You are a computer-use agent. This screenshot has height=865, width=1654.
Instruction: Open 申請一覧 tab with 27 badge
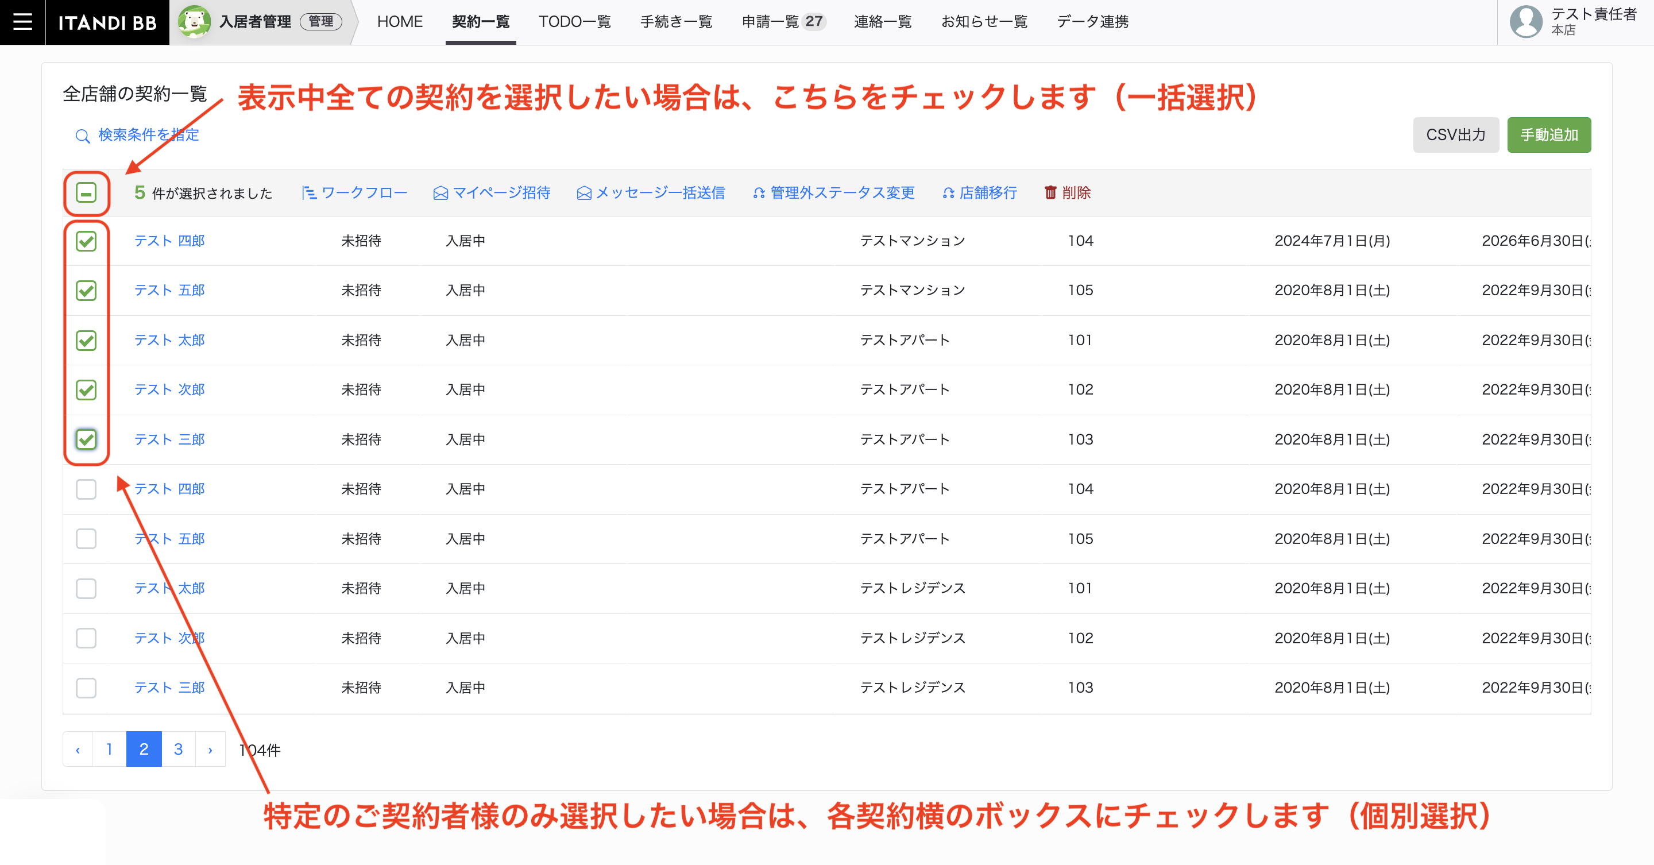tap(783, 22)
